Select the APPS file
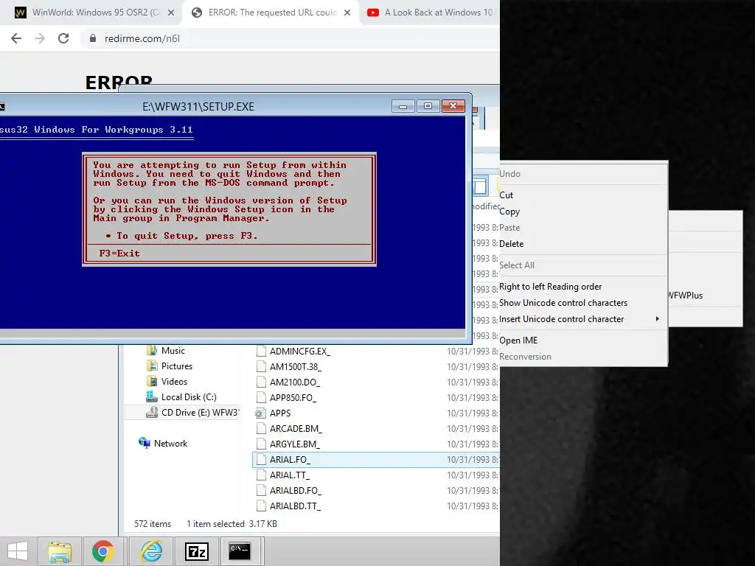The image size is (755, 566). tap(279, 413)
